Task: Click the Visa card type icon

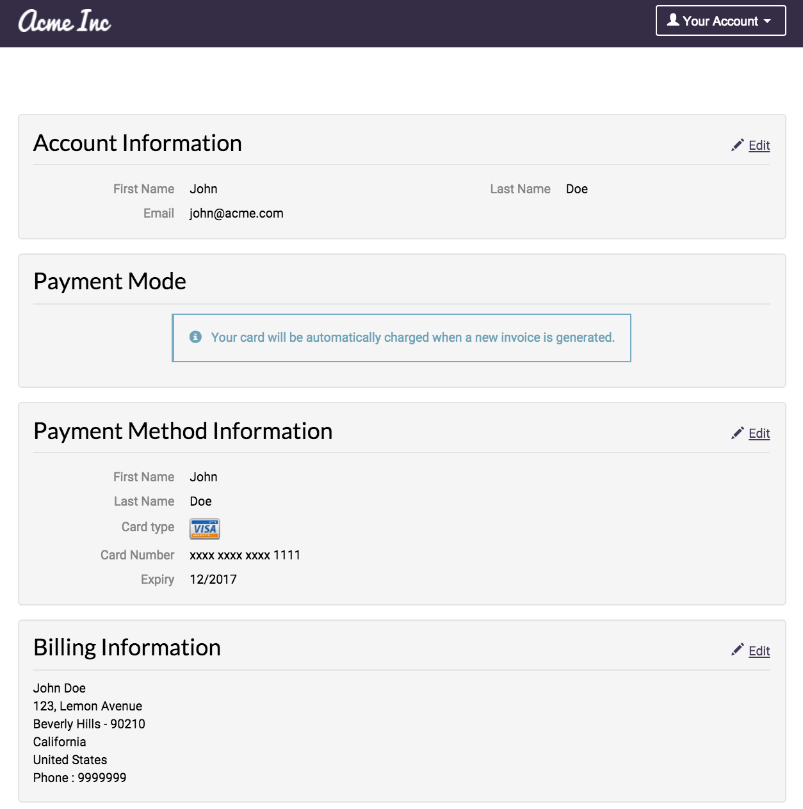Action: (205, 529)
